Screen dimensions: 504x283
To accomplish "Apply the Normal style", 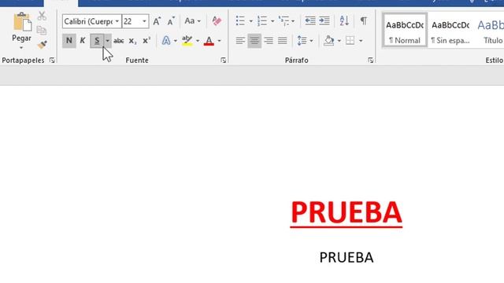I will pos(405,31).
